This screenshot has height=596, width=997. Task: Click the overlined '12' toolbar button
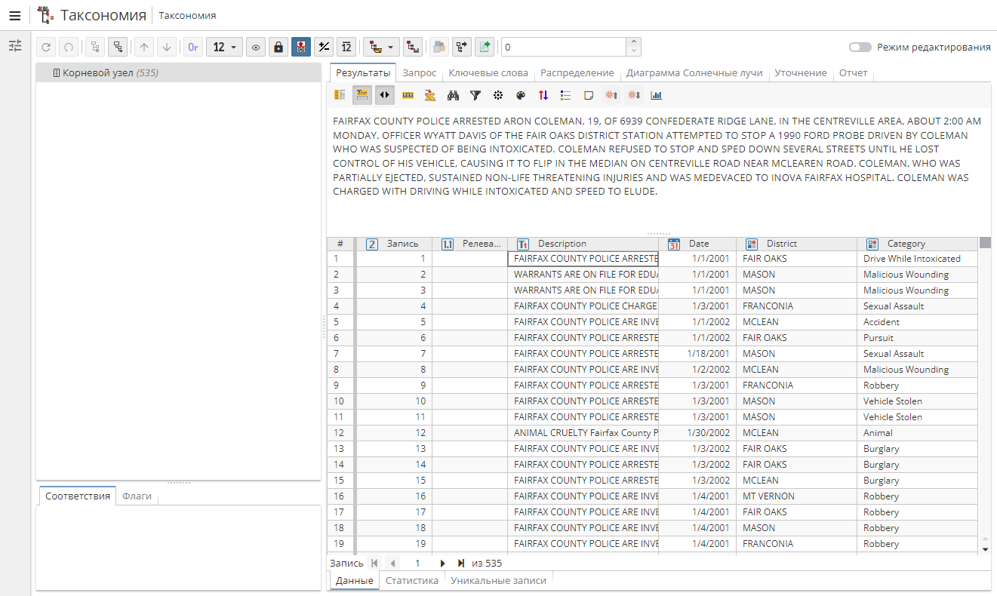[346, 47]
